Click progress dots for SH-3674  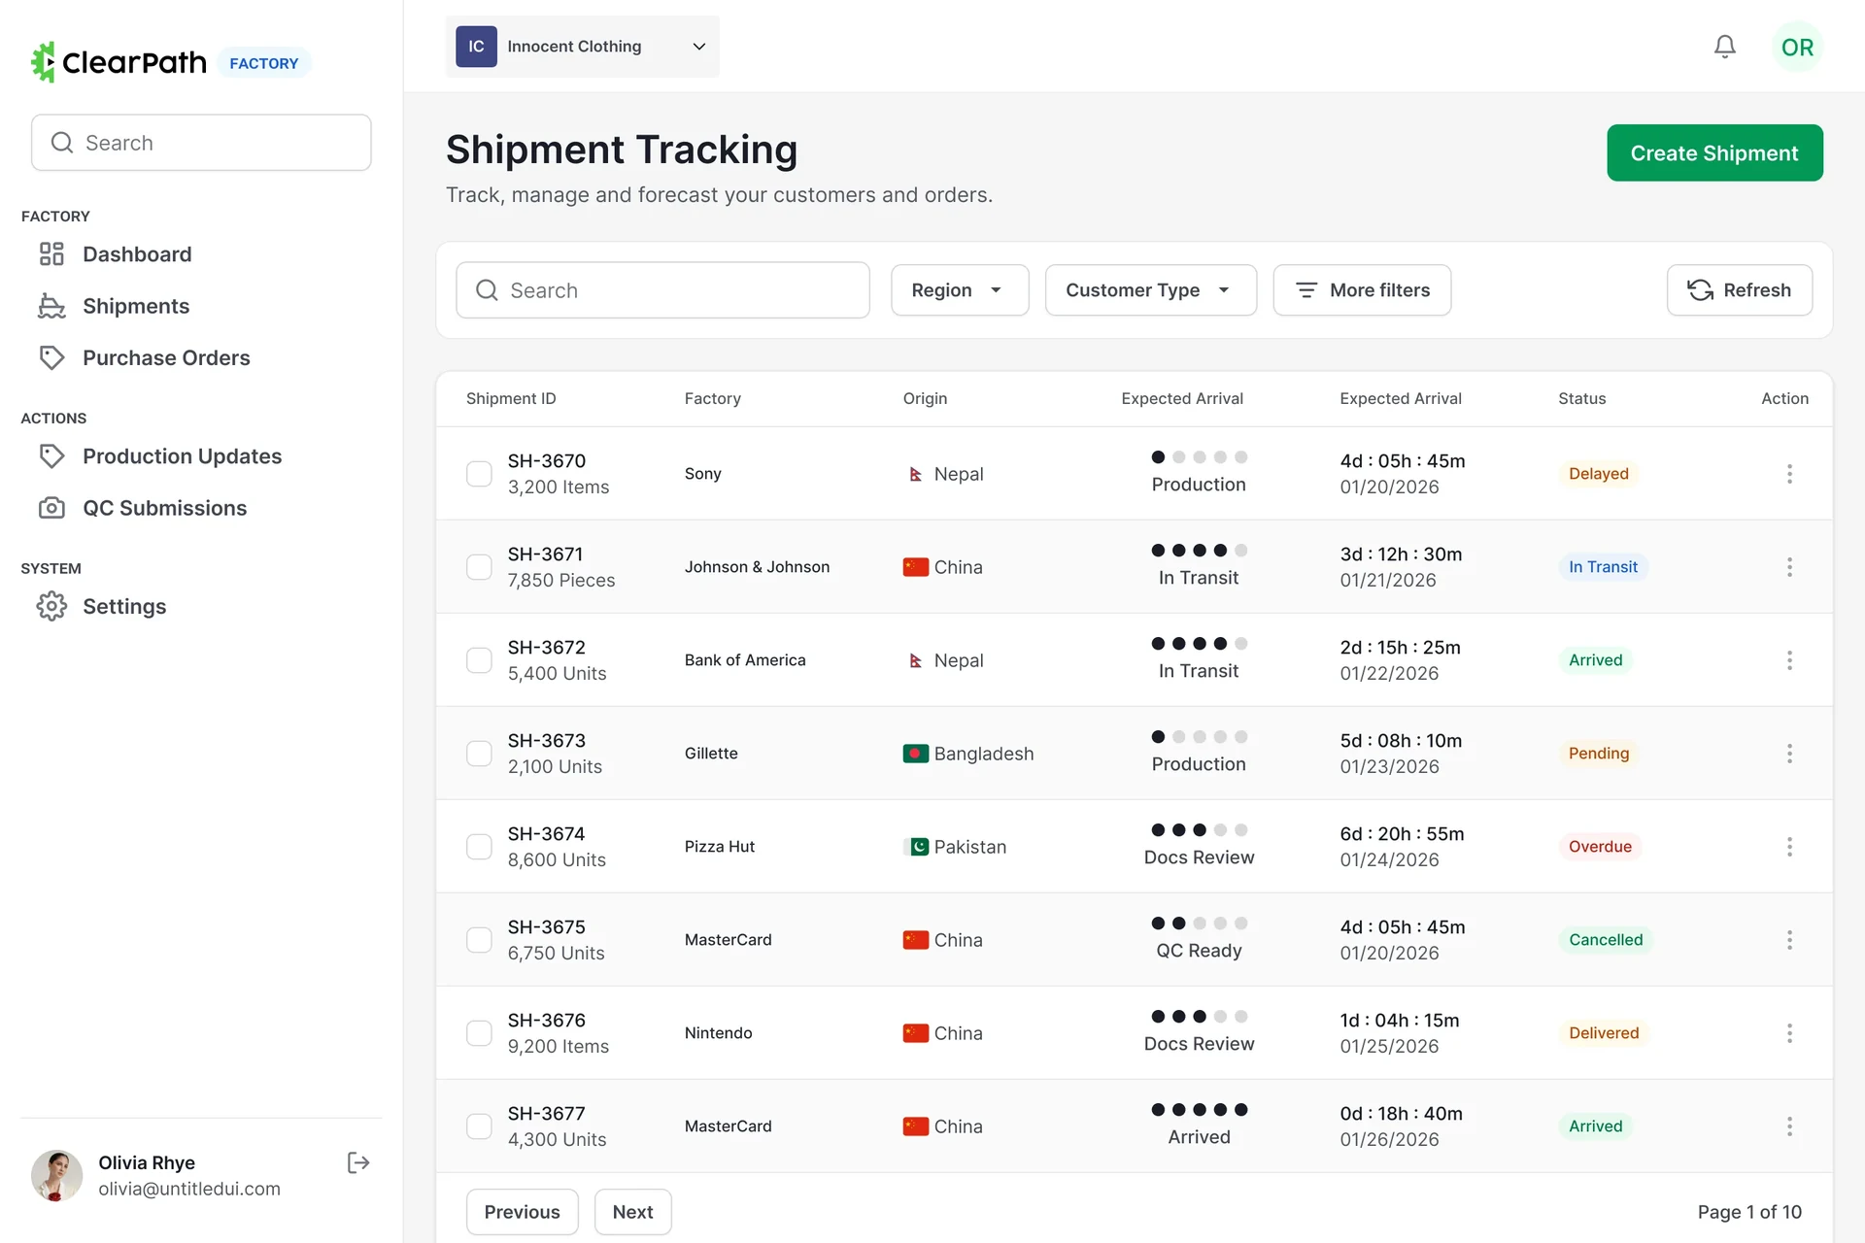[x=1199, y=830]
